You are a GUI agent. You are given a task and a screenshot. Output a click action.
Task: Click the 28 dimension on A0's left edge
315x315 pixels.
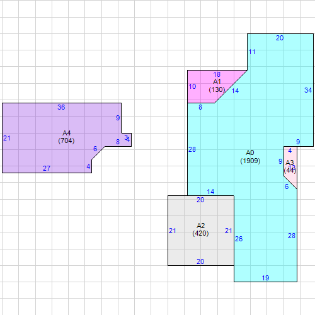click(x=192, y=149)
